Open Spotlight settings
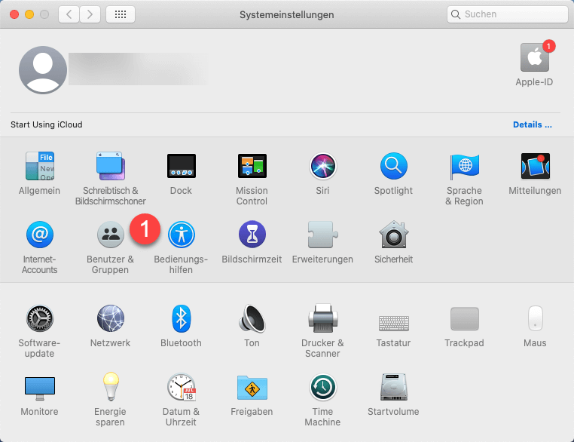574x442 pixels. (x=393, y=166)
